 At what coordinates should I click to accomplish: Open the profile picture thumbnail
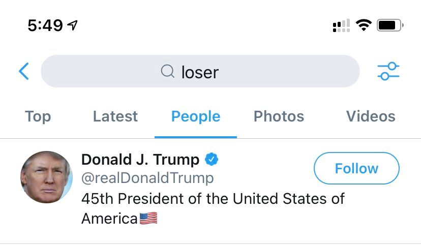pos(46,176)
